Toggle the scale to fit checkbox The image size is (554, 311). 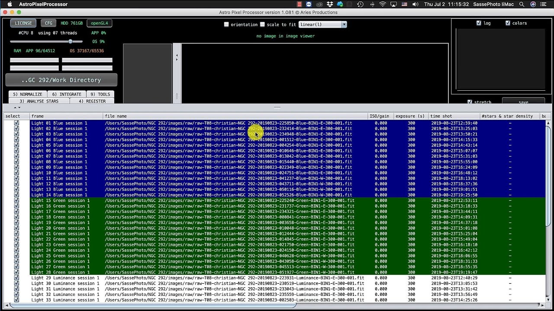pyautogui.click(x=262, y=25)
